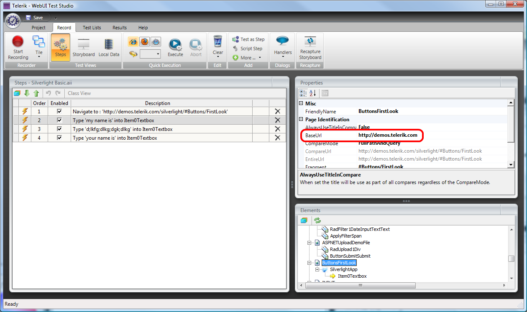Screen dimensions: 527x312
Task: Click the Property Pages icon
Action: 325,93
